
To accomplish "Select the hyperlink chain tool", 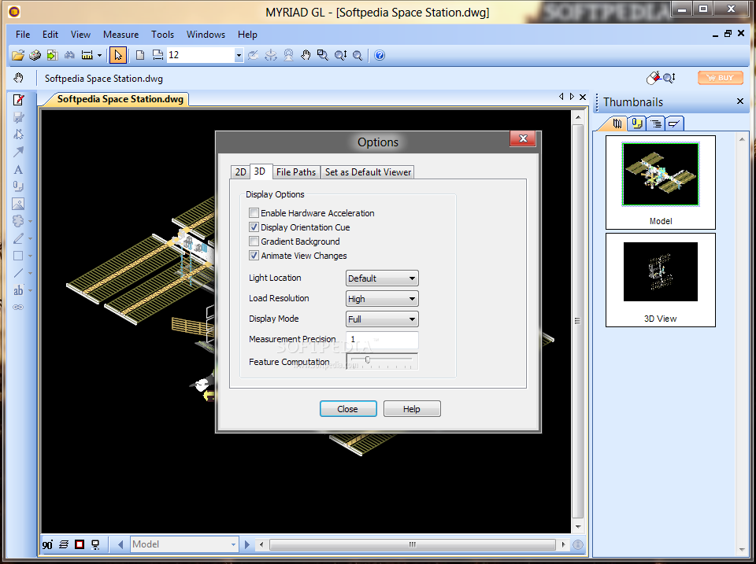I will tap(18, 307).
